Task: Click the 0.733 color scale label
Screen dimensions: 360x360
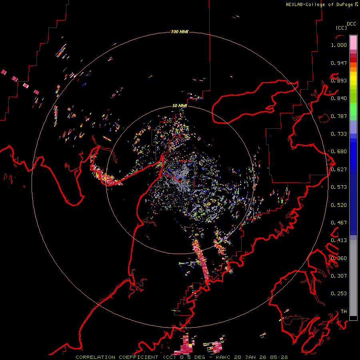Action: [x=339, y=134]
